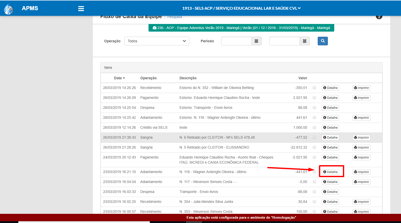Click value -22.812,32 in table
The image size is (401, 223).
[x=299, y=147]
